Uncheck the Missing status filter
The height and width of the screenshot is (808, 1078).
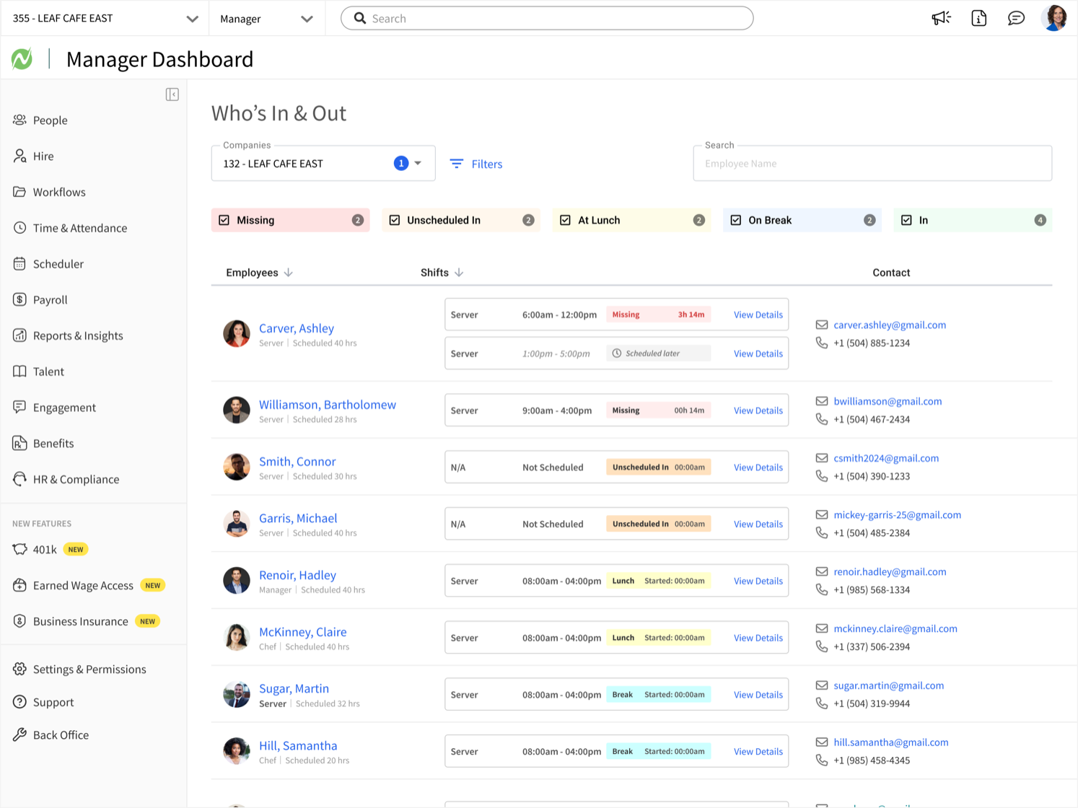point(224,220)
